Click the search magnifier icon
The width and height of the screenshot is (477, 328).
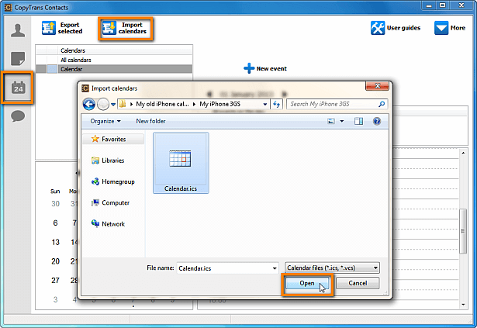point(382,104)
